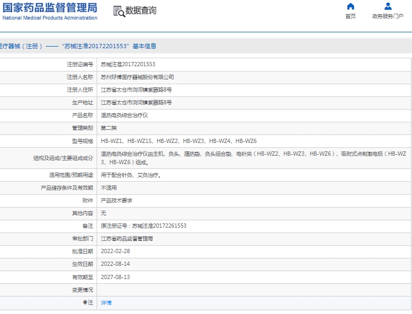
Task: Click the 有效期至 row label
Action: click(x=82, y=277)
